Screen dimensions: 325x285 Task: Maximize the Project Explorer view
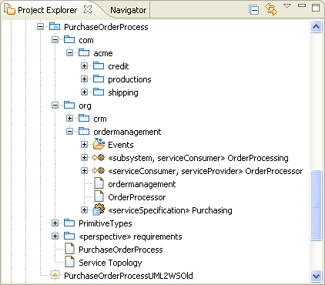(x=316, y=7)
